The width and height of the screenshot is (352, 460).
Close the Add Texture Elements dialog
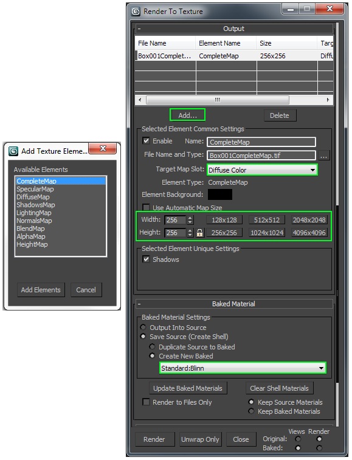(103, 148)
